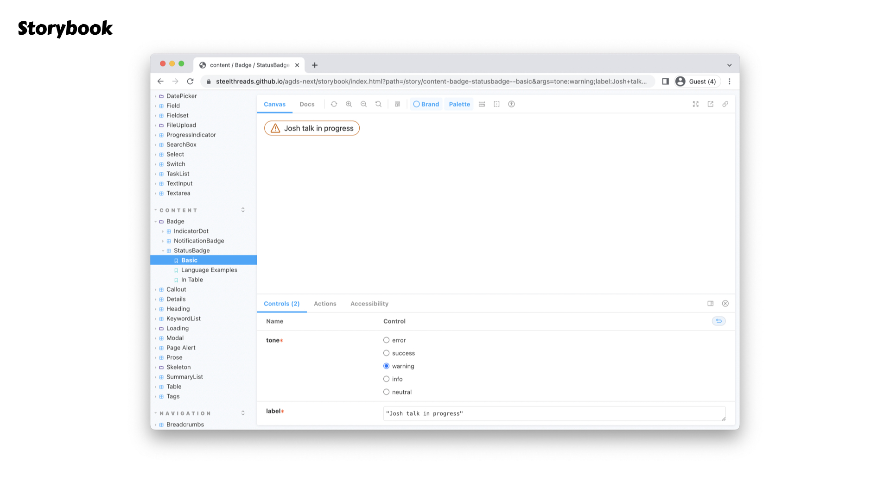Screen dimensions: 890x500
Task: Click the Palette toolbar button
Action: [459, 104]
